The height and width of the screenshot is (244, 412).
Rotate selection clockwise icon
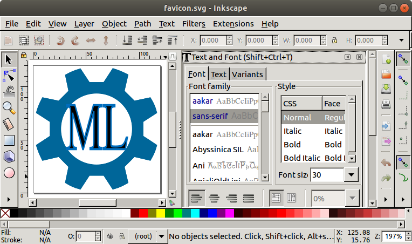point(75,40)
